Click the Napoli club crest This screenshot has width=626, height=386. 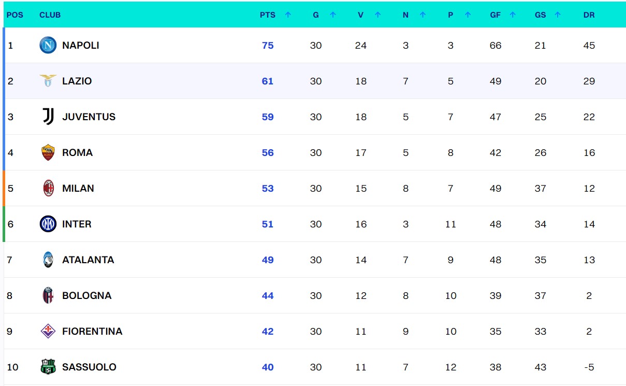click(x=48, y=45)
